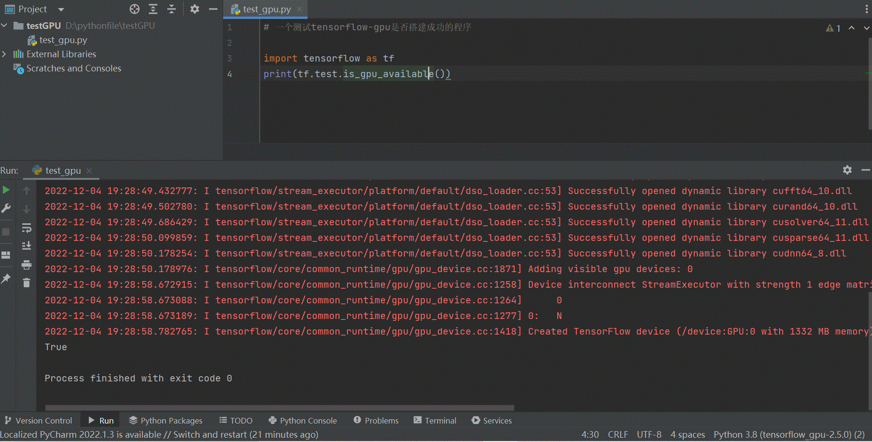Click the warning indicator in editor
872x442 pixels.
point(833,28)
